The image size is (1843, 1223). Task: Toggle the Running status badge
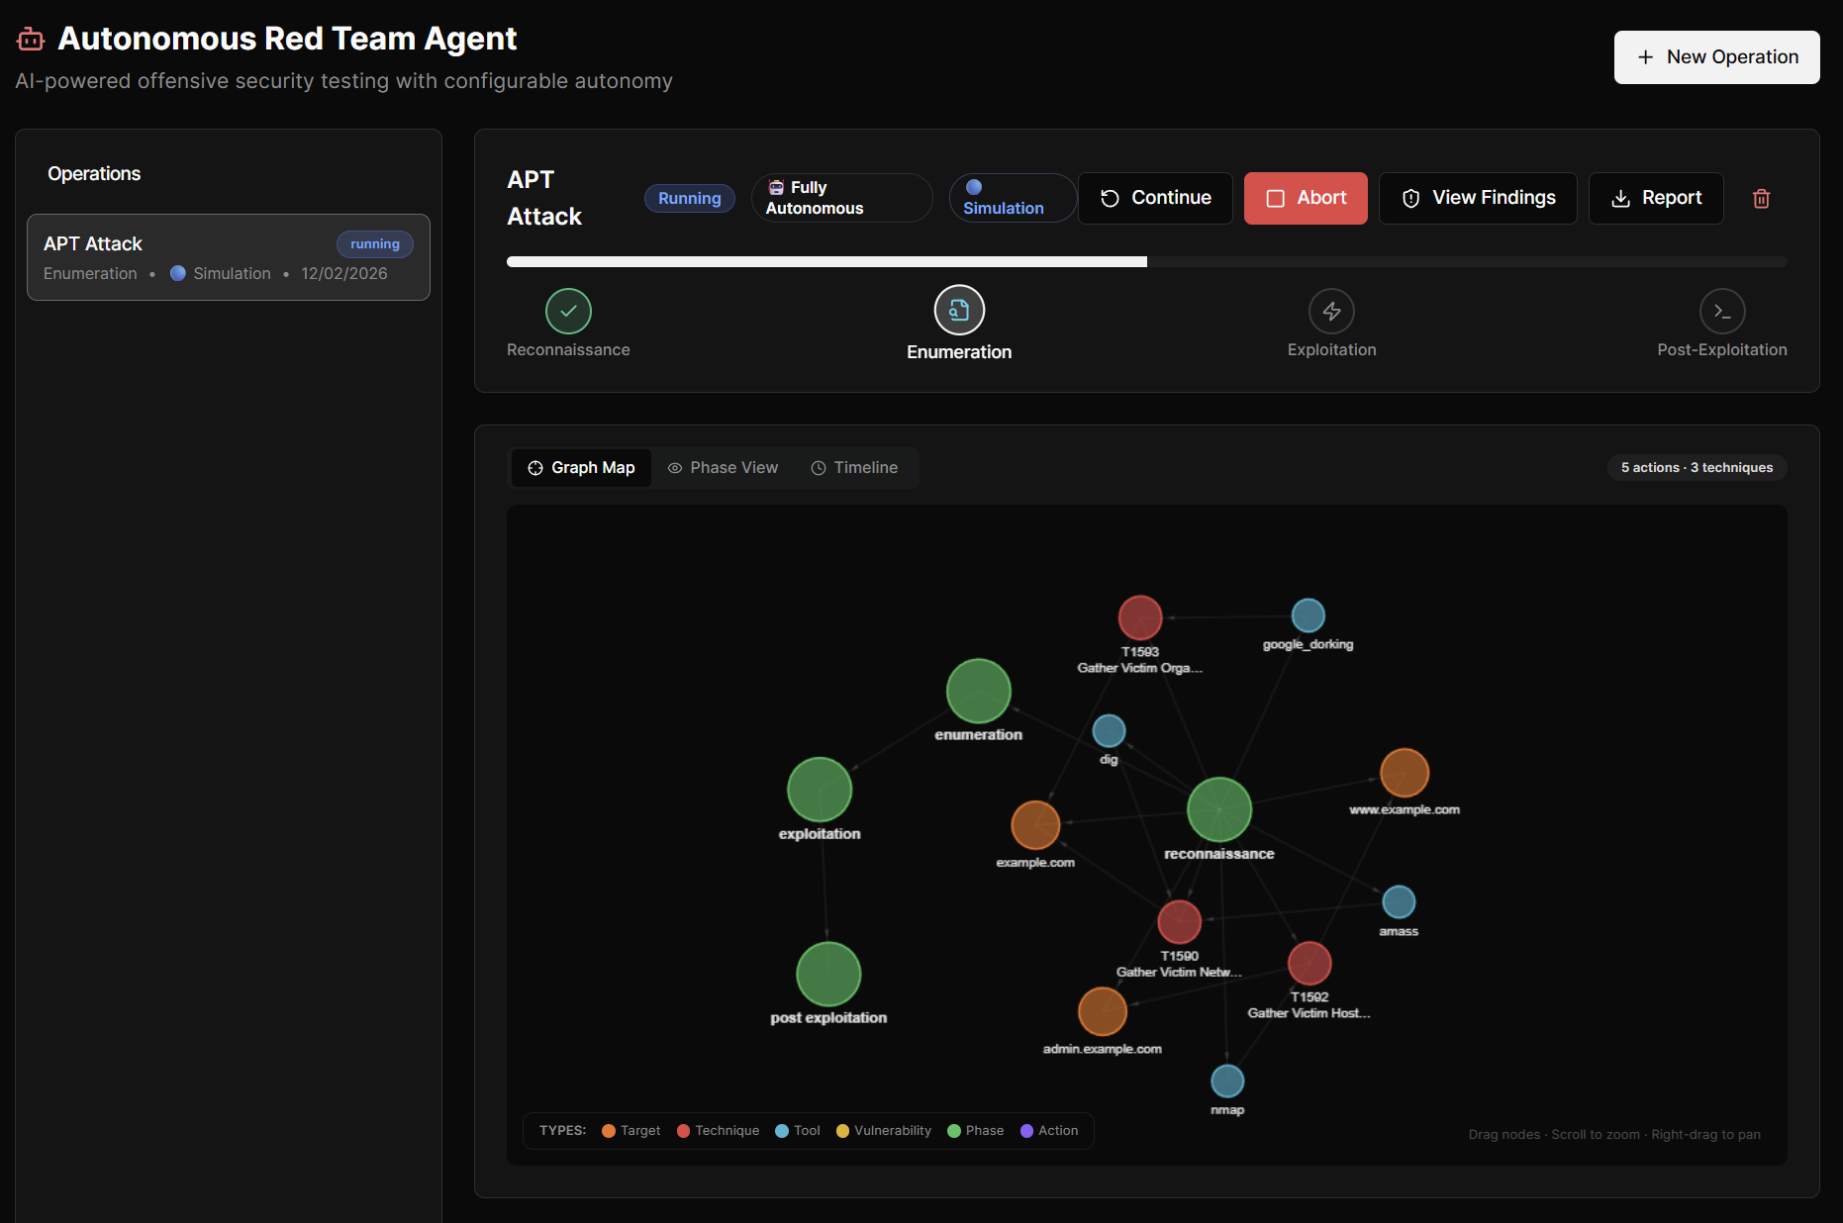tap(689, 198)
